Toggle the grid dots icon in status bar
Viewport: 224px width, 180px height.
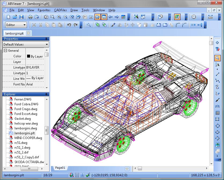77,175
